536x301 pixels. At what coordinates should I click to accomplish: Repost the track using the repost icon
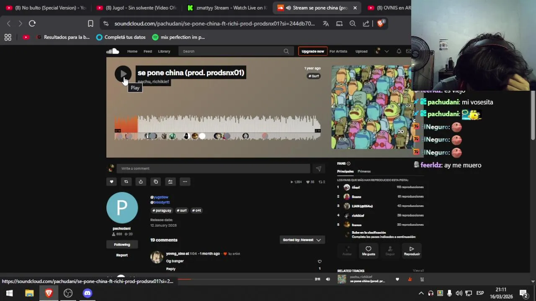[x=126, y=181]
